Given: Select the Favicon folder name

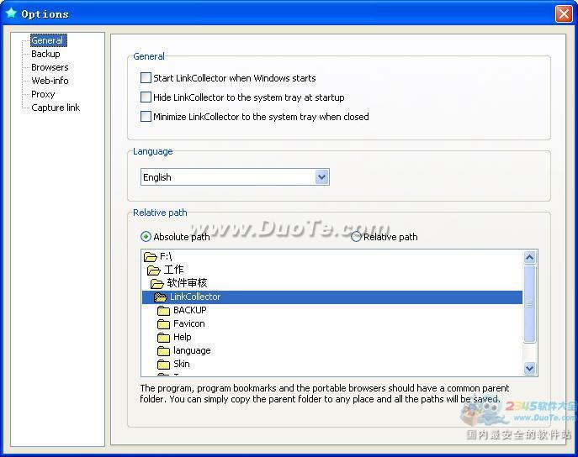Looking at the screenshot, I should click(189, 323).
